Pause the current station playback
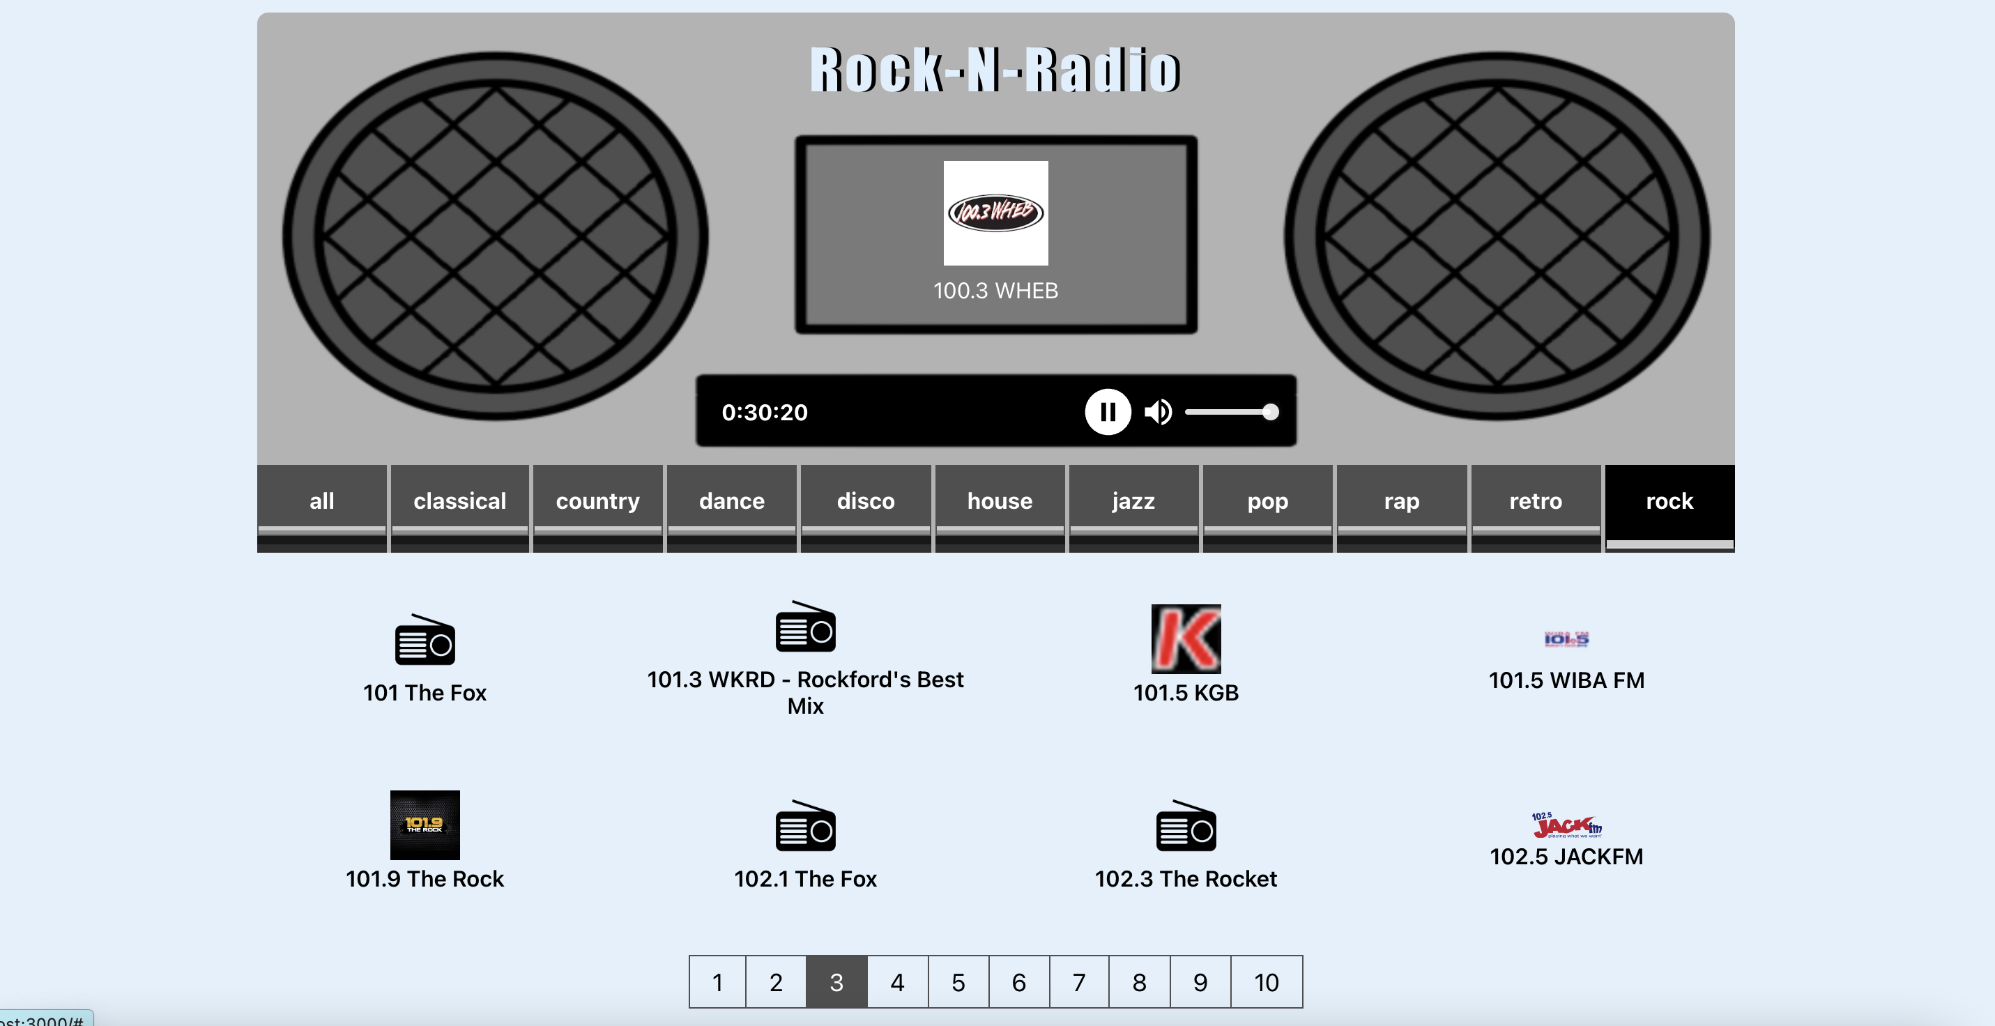 click(1108, 412)
